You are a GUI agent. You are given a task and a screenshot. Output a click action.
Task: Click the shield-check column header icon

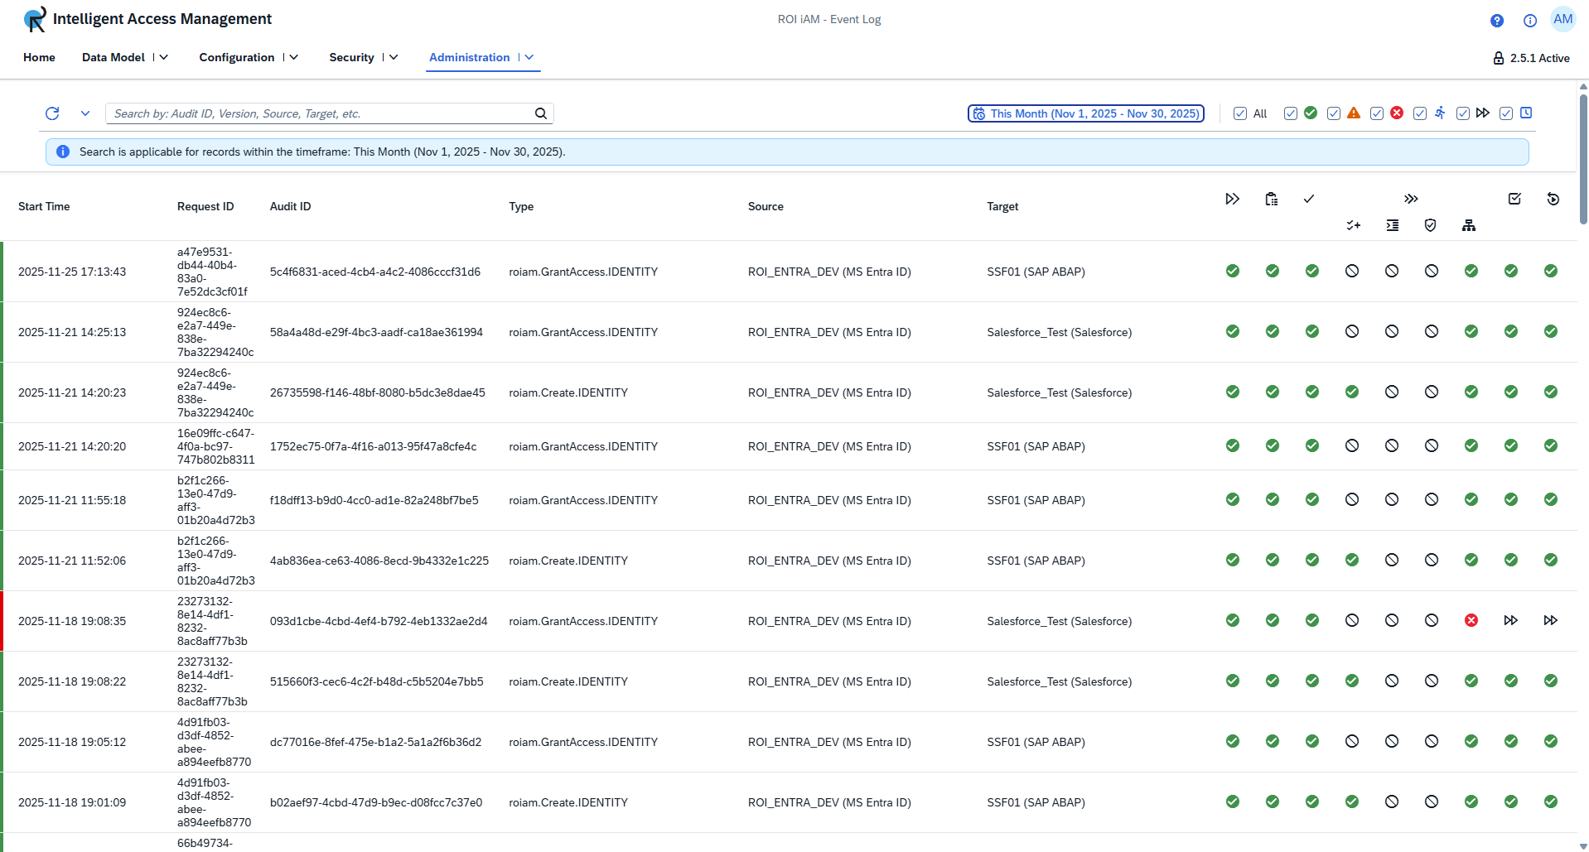(1431, 224)
